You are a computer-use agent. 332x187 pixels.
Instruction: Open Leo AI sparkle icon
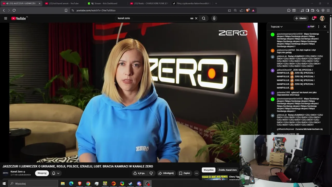click(318, 10)
